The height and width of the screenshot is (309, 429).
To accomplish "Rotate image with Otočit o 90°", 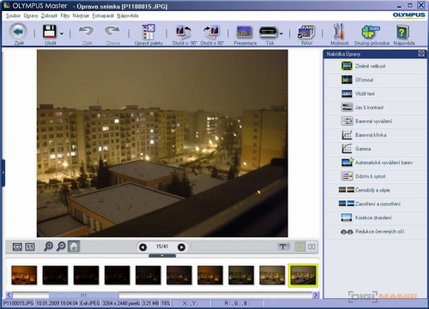I will (212, 32).
